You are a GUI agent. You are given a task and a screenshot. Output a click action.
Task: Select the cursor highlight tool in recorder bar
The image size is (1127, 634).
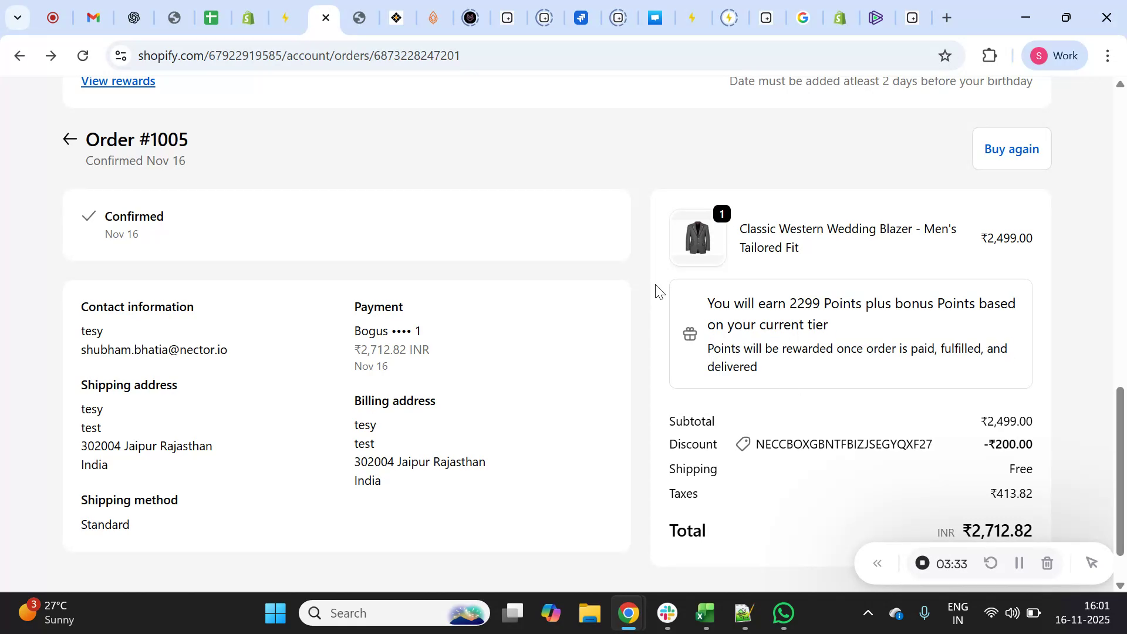[x=1092, y=562]
